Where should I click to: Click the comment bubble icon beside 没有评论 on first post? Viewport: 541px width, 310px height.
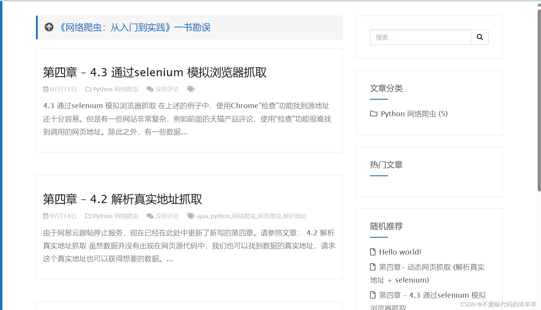[x=150, y=89]
